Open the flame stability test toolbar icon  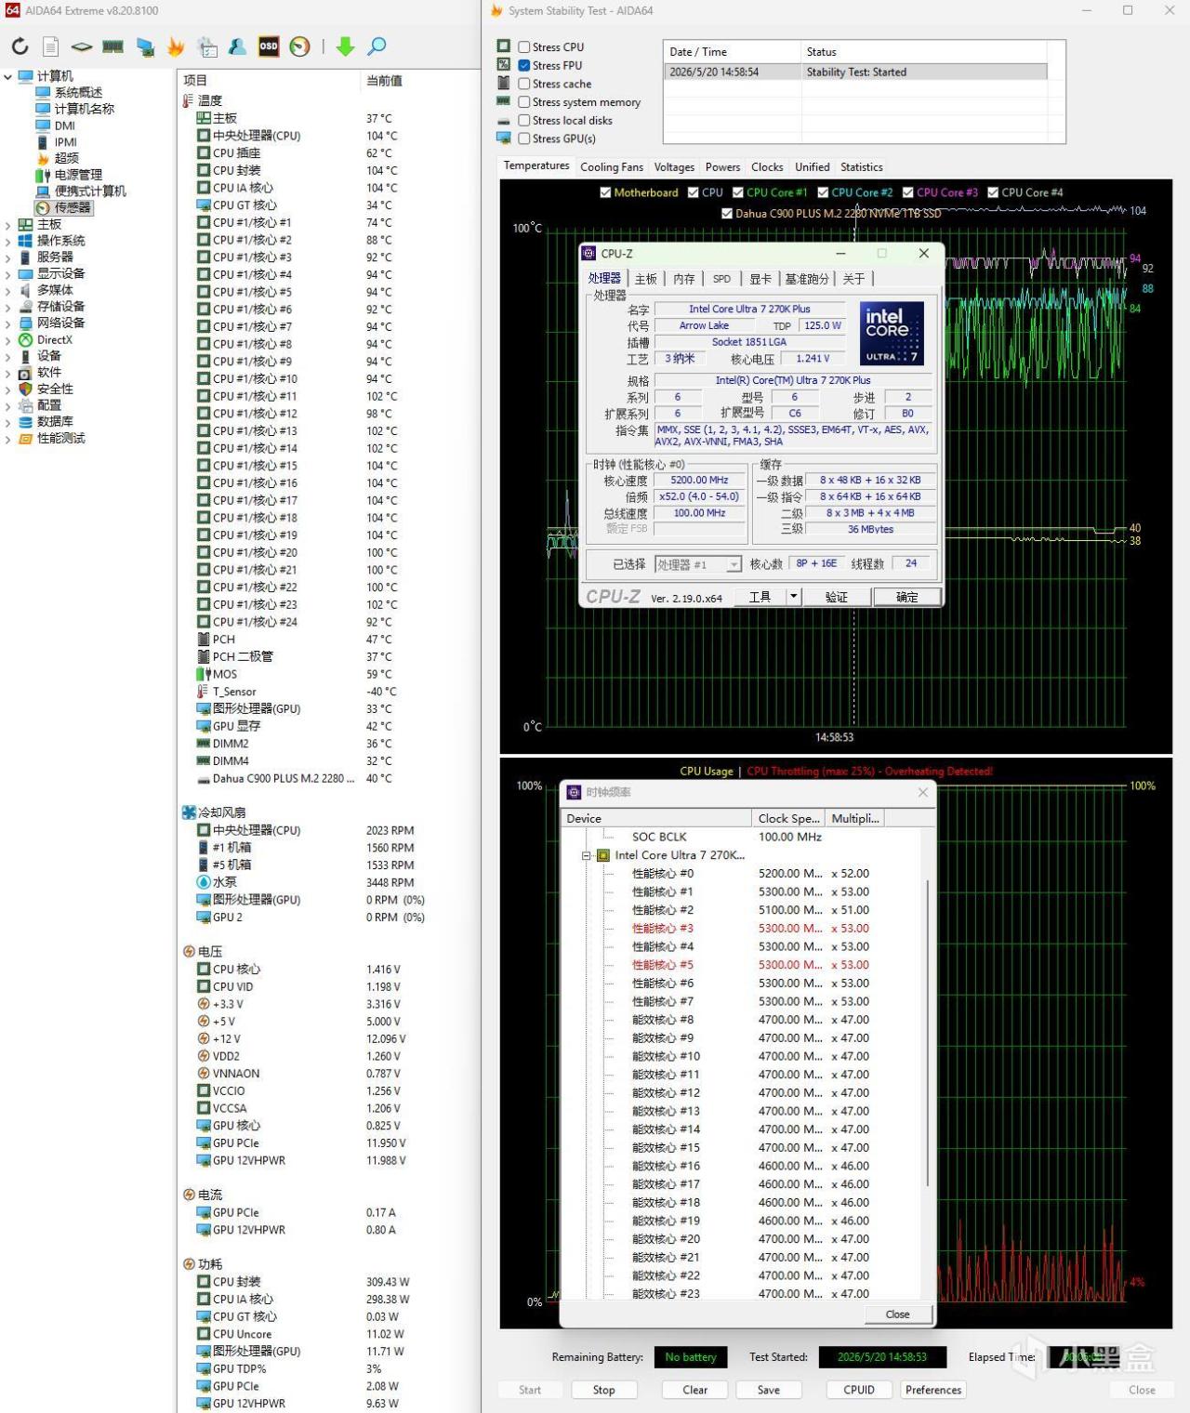click(x=176, y=46)
